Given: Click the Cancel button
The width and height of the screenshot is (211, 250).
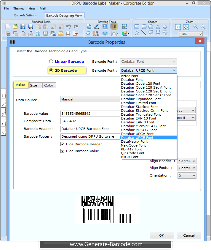Looking at the screenshot, I should (189, 235).
